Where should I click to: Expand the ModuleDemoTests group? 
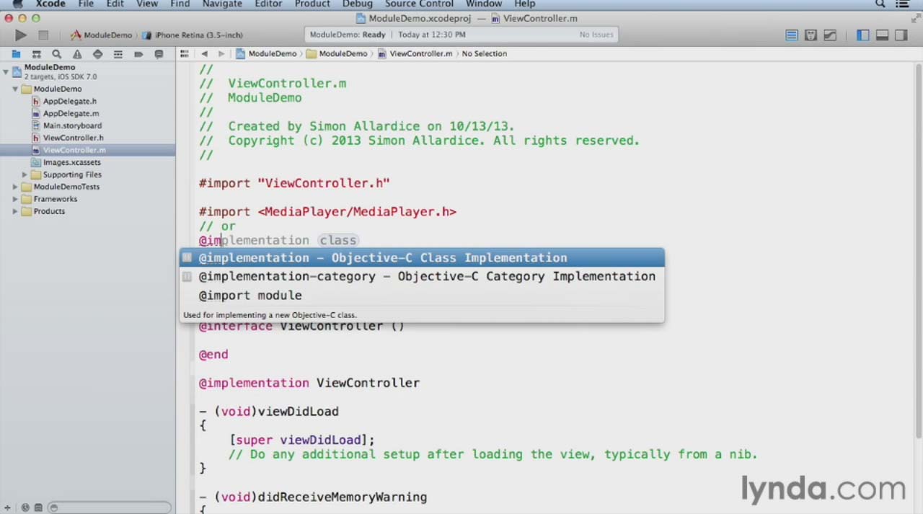point(15,187)
